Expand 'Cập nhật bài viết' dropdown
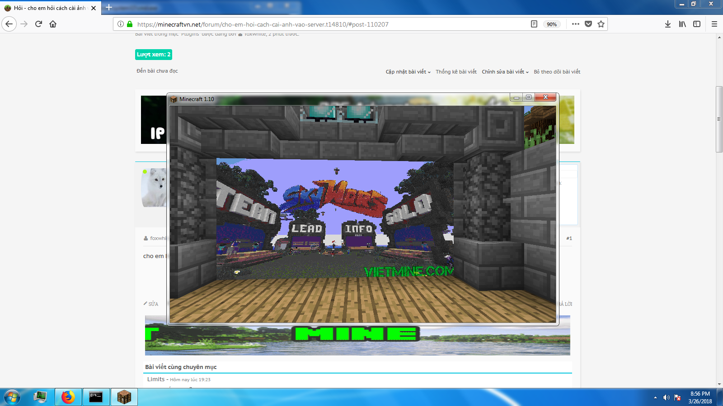 [408, 72]
